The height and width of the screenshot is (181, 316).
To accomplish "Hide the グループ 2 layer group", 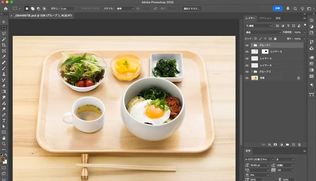I will tap(247, 71).
